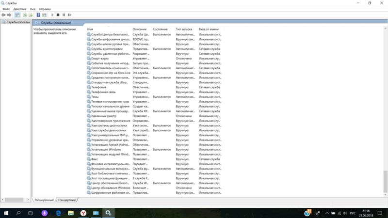Screen dimensions: 388x218
Task: Select the Центр обновления Windows service icon
Action: 89,187
